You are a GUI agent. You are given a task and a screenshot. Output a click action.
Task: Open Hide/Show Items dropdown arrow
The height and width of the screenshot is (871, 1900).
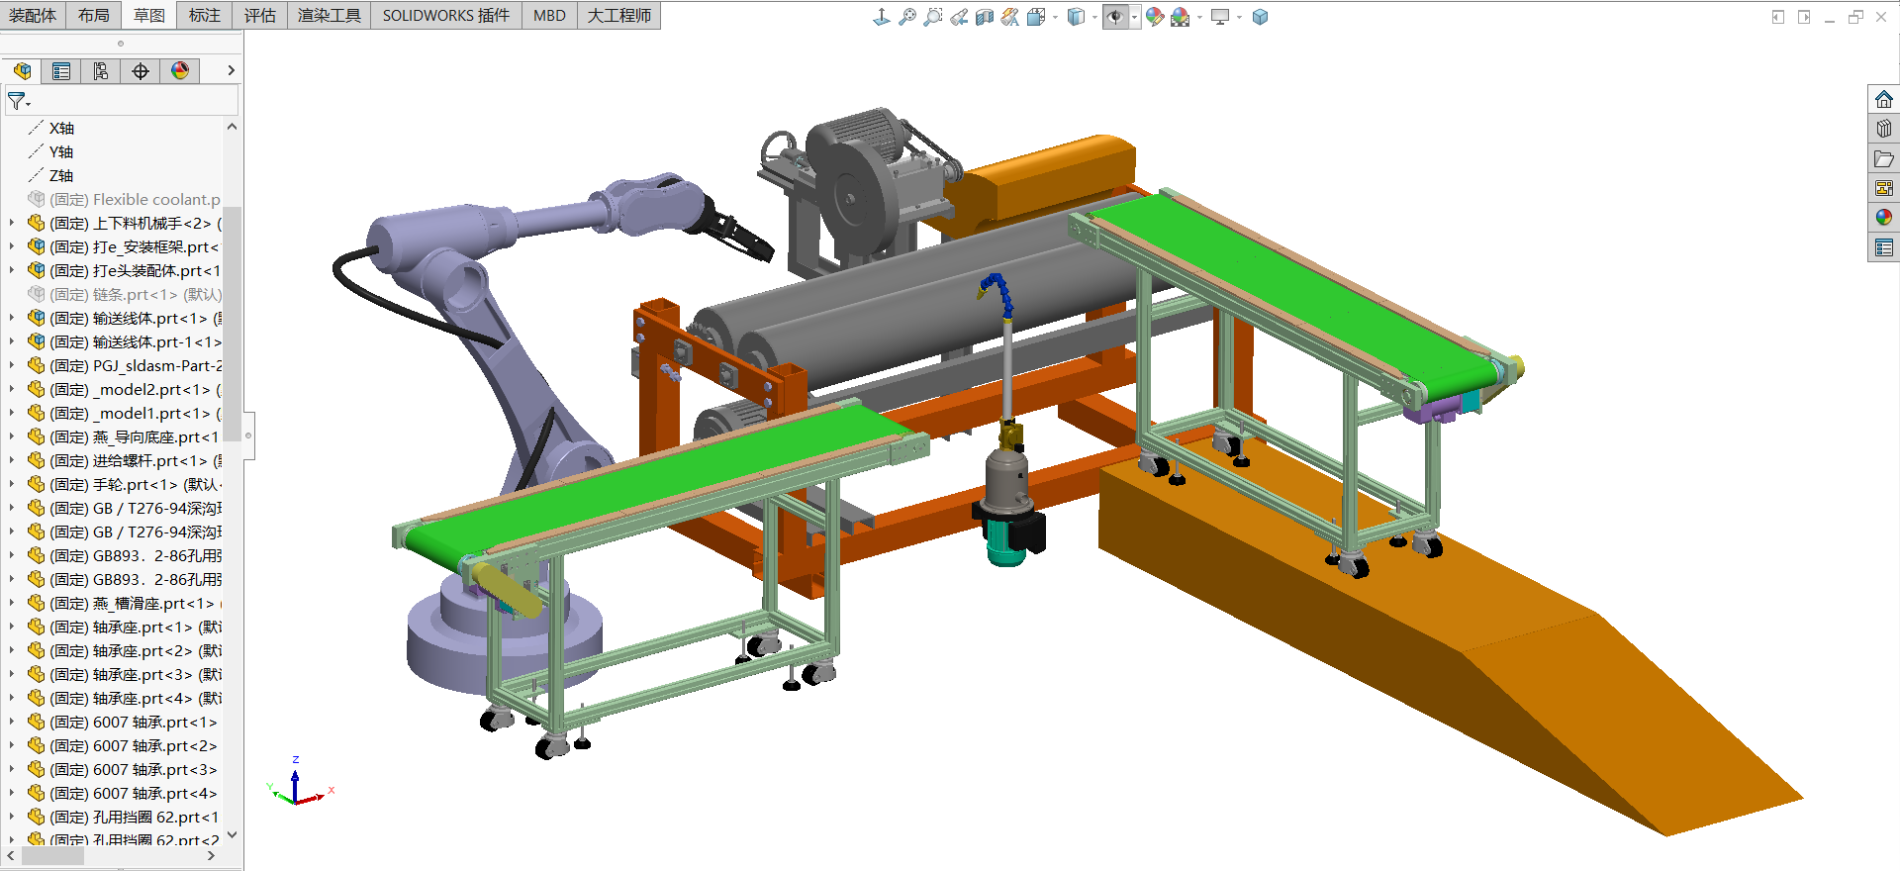[1134, 18]
